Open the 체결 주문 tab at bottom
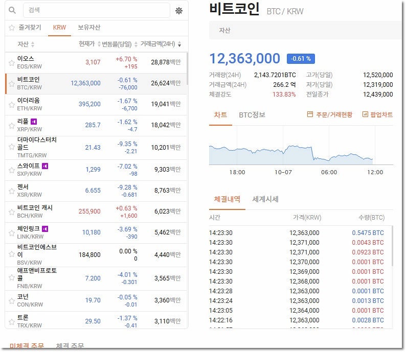 click(x=70, y=346)
